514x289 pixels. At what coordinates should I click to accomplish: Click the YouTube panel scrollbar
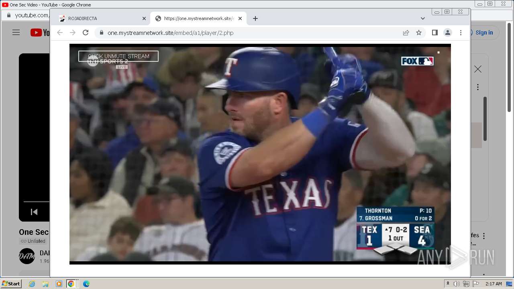click(x=485, y=119)
